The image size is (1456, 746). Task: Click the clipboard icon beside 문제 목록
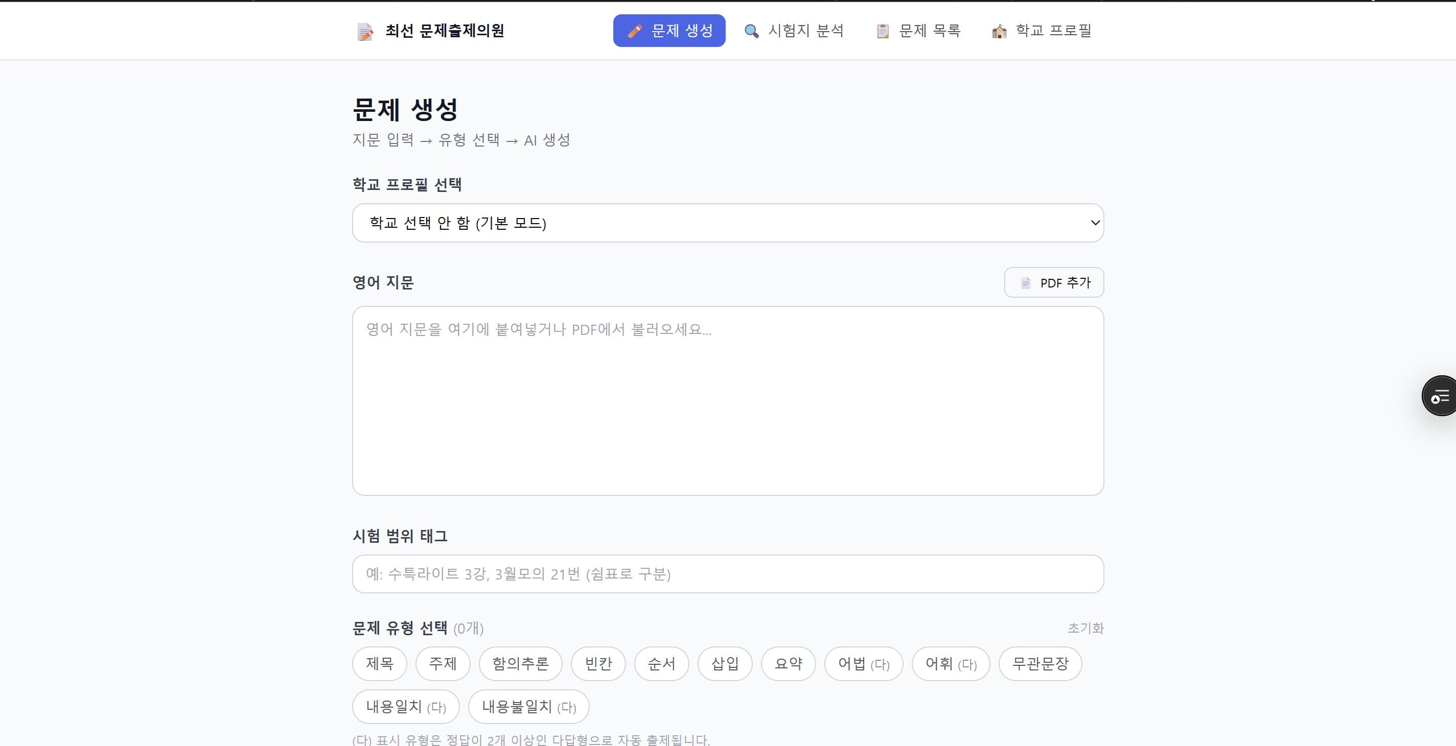[882, 31]
